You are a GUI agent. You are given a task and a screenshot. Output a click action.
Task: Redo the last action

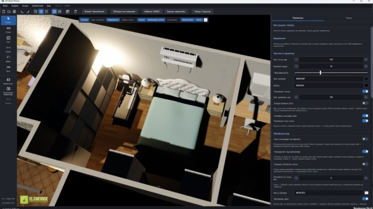coord(28,12)
